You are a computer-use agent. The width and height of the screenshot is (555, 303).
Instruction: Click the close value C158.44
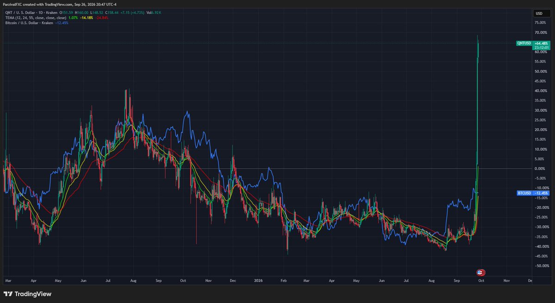(x=112, y=12)
